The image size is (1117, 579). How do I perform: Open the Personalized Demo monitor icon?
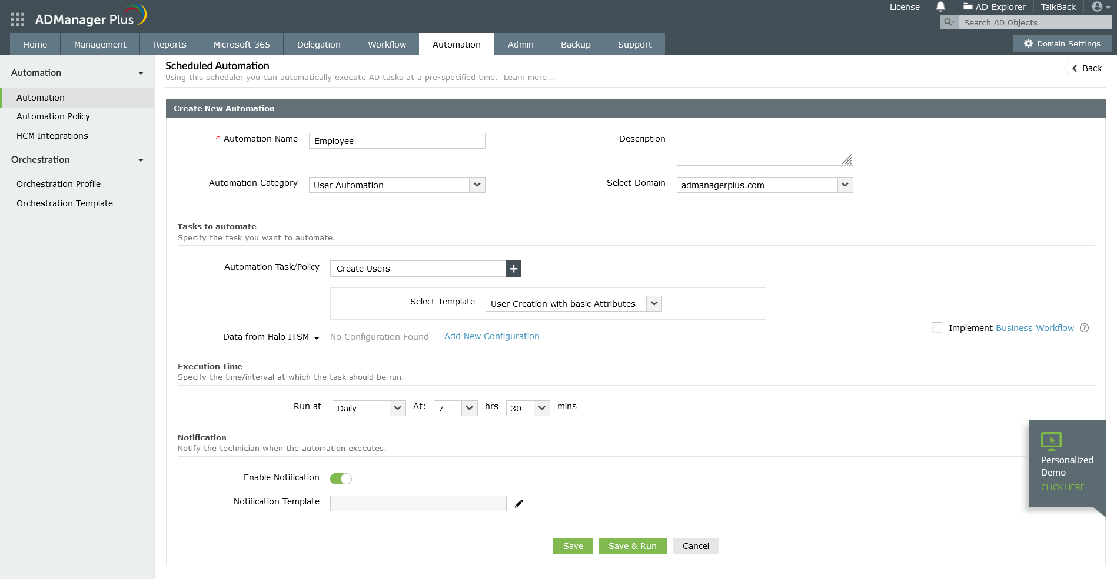coord(1051,441)
